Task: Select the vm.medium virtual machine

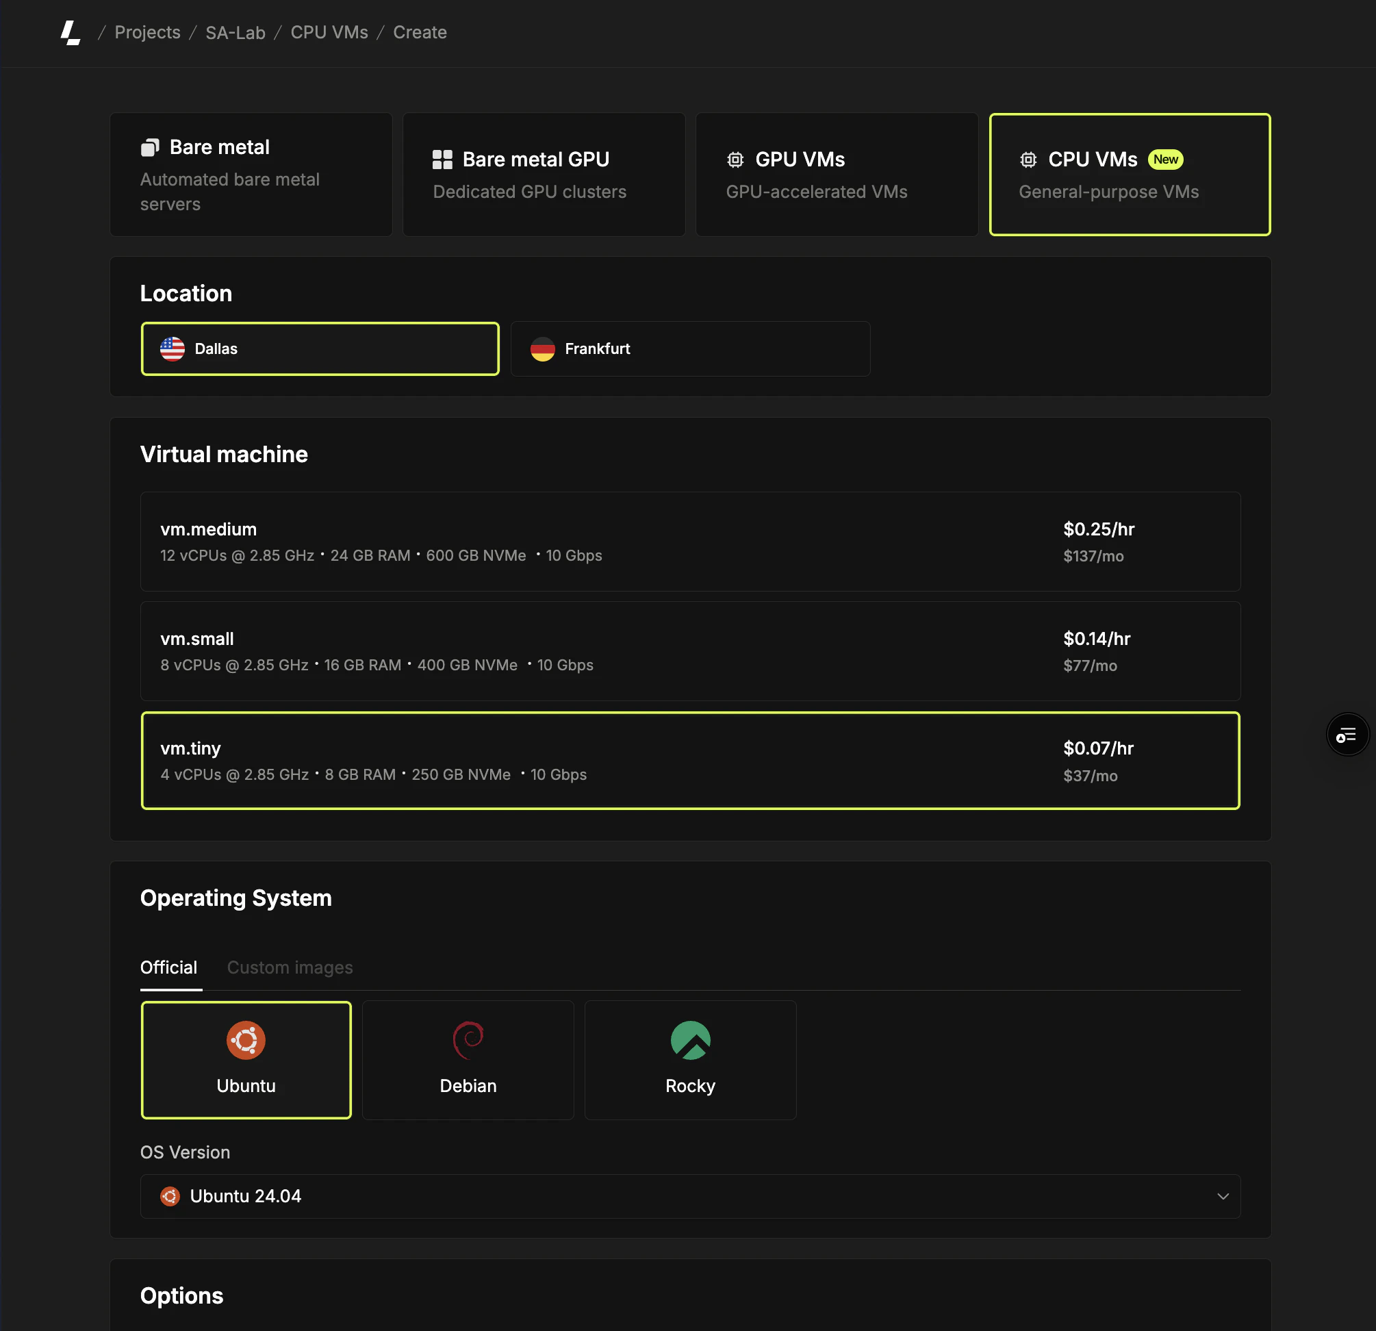Action: coord(690,542)
